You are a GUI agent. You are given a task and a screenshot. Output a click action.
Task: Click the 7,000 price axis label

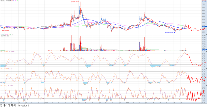203,4
